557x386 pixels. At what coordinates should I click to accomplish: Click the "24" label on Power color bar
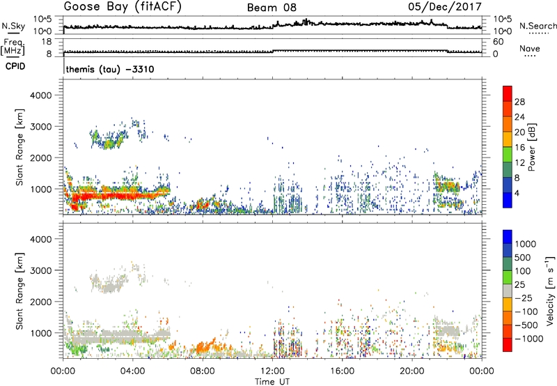tap(519, 117)
